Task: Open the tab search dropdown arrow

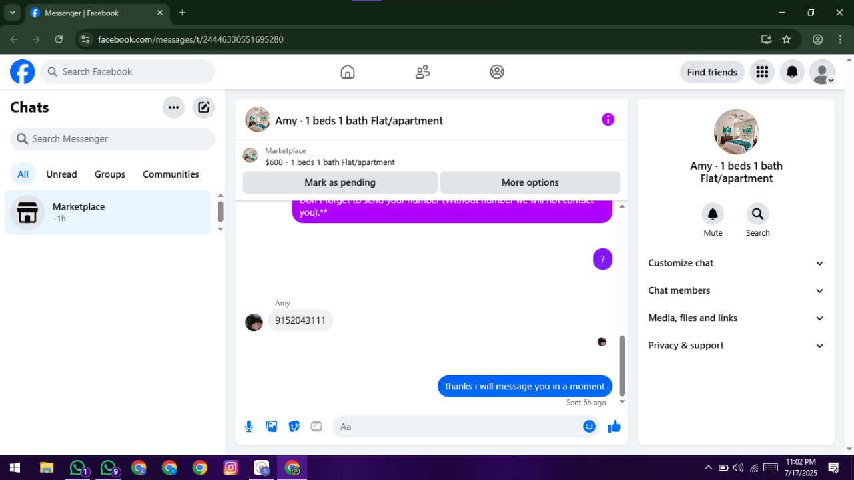Action: pyautogui.click(x=12, y=13)
